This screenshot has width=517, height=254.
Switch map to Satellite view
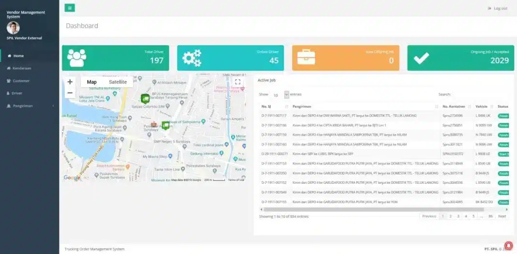tap(118, 82)
